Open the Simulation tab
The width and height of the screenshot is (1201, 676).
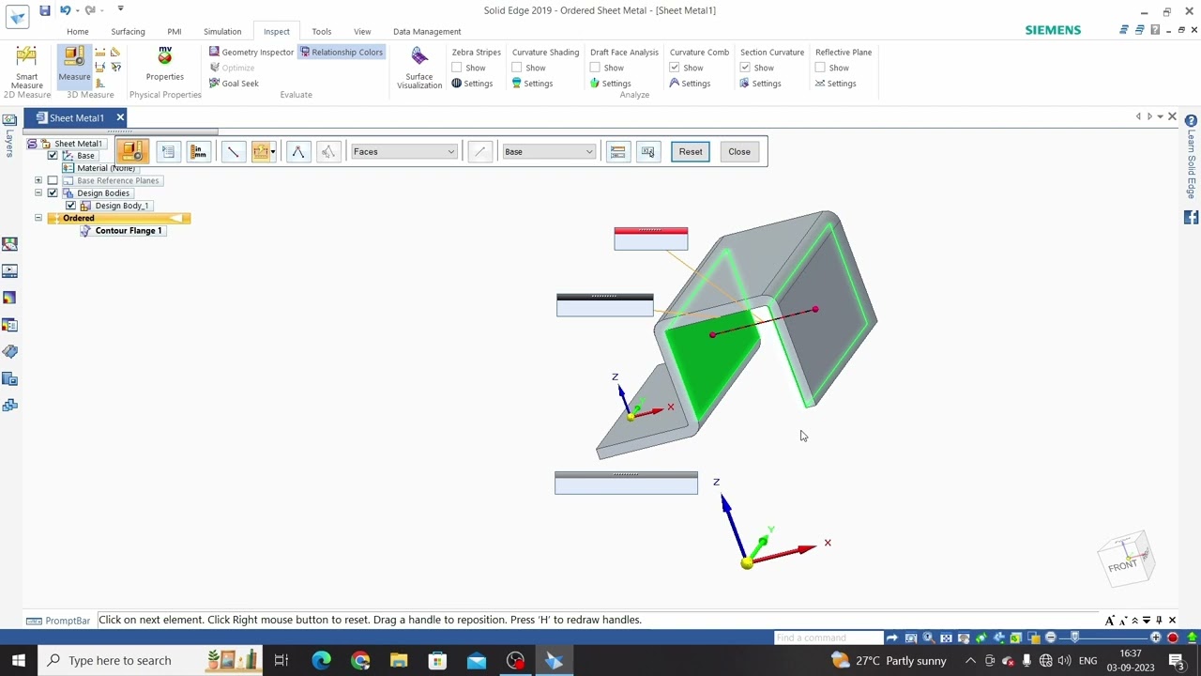pos(222,31)
